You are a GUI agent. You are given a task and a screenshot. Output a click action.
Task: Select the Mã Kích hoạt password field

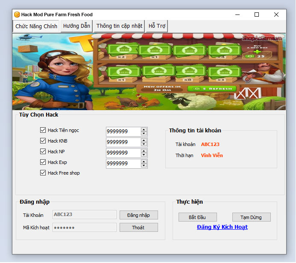tap(85, 228)
